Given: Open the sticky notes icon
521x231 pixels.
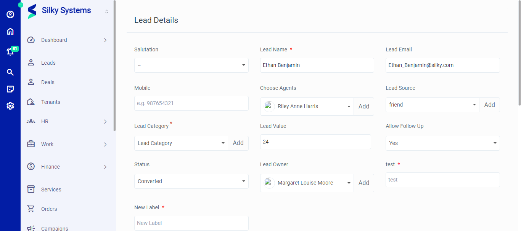Looking at the screenshot, I should tap(10, 89).
